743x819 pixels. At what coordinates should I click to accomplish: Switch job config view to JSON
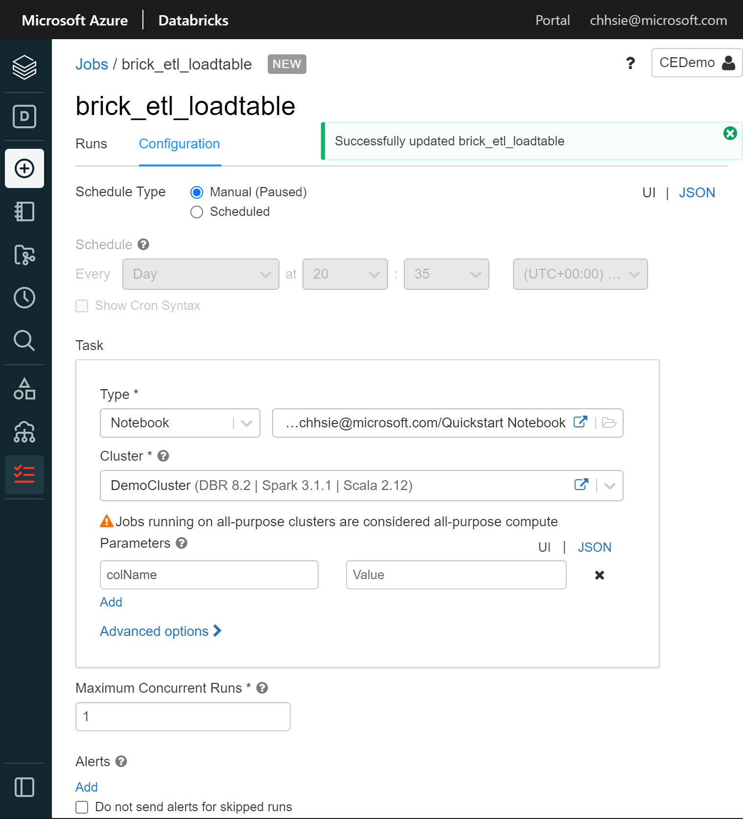click(x=697, y=192)
